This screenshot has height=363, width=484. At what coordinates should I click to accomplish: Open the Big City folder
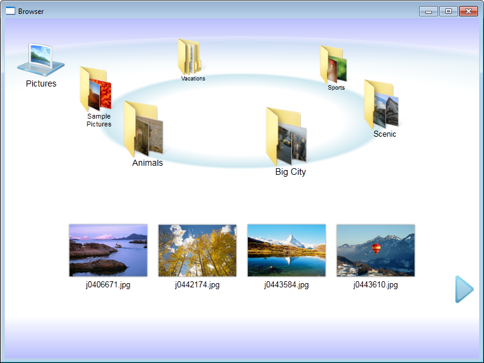click(286, 136)
